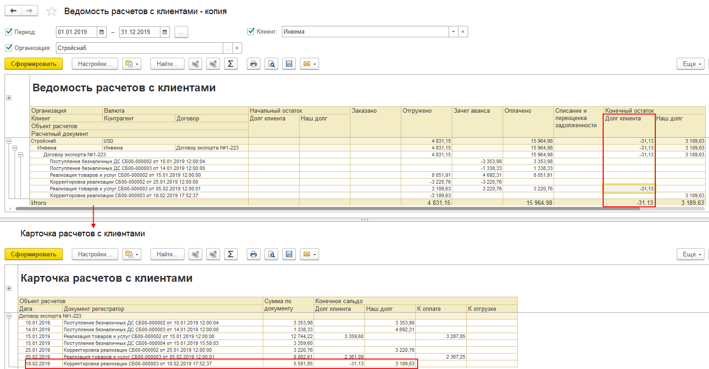Sum selected cells icon in Ведомость toolbar
The image size is (709, 369).
point(230,64)
